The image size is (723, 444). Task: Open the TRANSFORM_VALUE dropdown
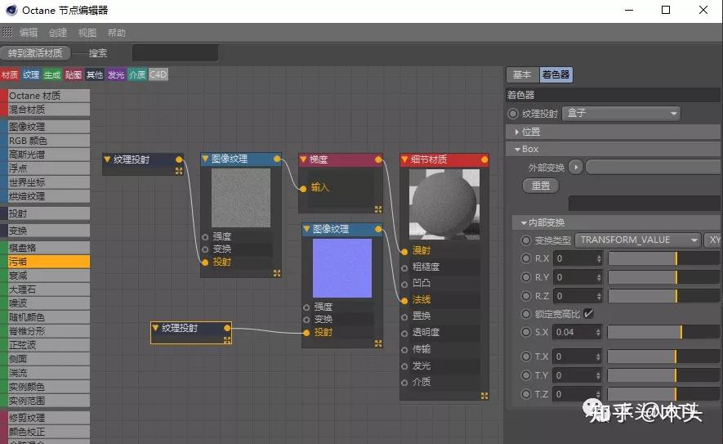click(637, 240)
